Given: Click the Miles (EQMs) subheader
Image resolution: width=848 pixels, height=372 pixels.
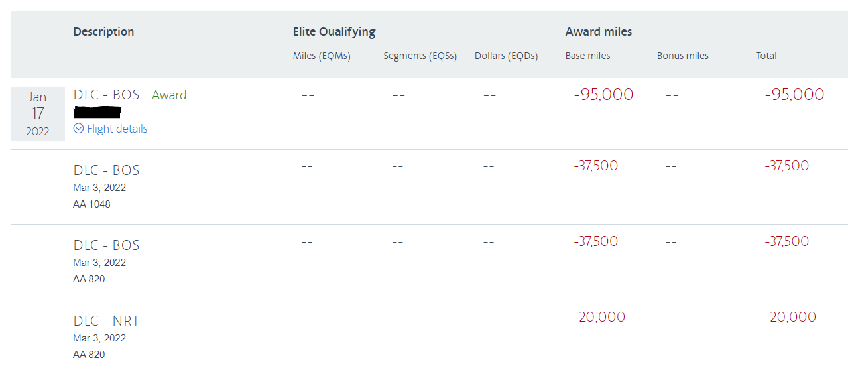Looking at the screenshot, I should pyautogui.click(x=322, y=56).
